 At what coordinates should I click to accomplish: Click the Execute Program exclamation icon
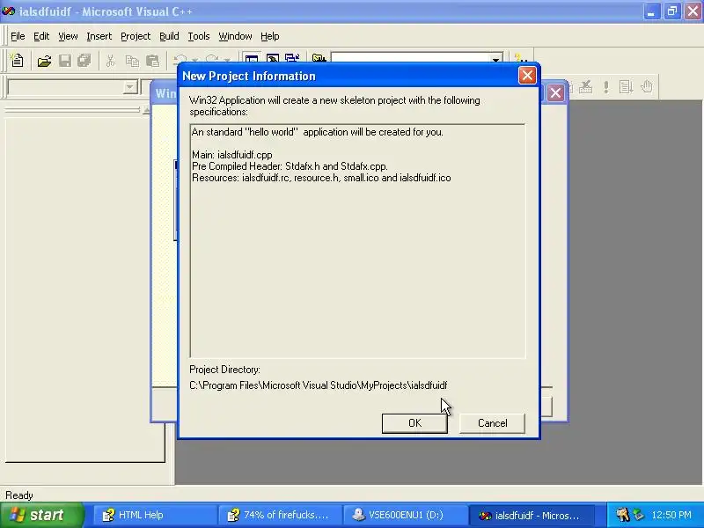606,86
